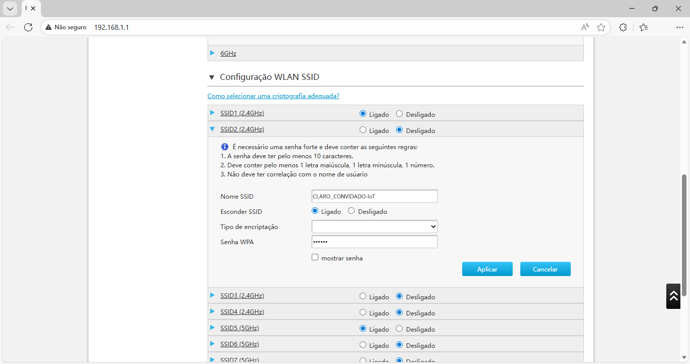Screen dimensions: 690x364
Task: Open the favorites list icon
Action: [x=644, y=27]
